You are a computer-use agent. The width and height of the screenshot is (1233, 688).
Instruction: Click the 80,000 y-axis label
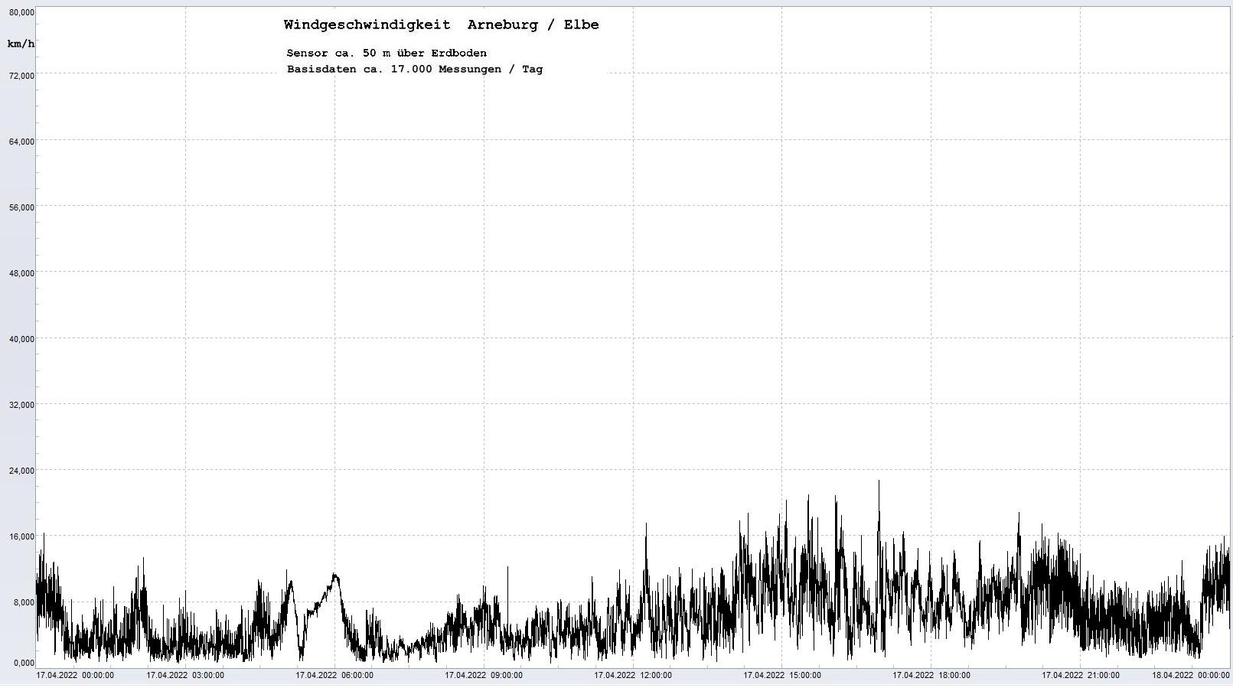pyautogui.click(x=21, y=12)
